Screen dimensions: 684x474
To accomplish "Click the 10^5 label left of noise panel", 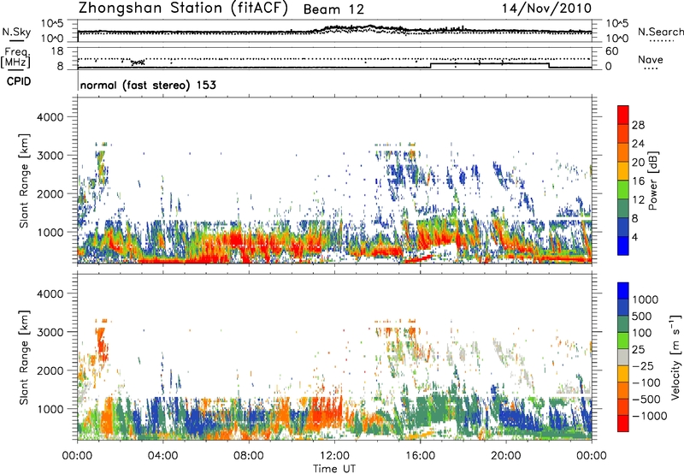I will (52, 24).
